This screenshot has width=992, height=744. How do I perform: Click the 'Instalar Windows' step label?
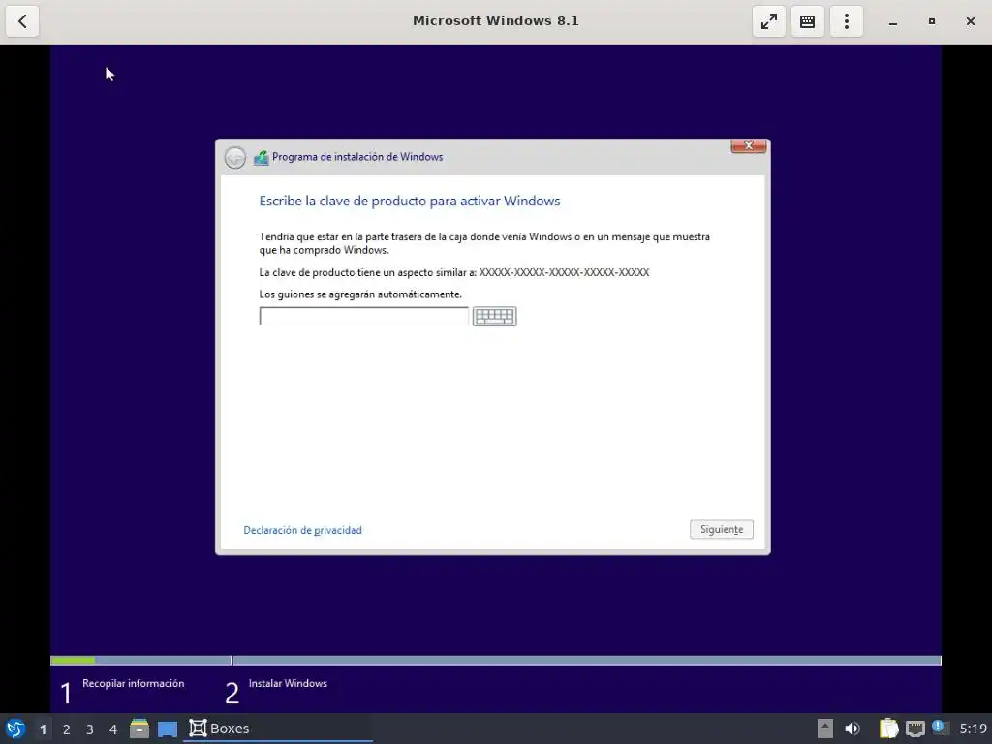click(288, 683)
